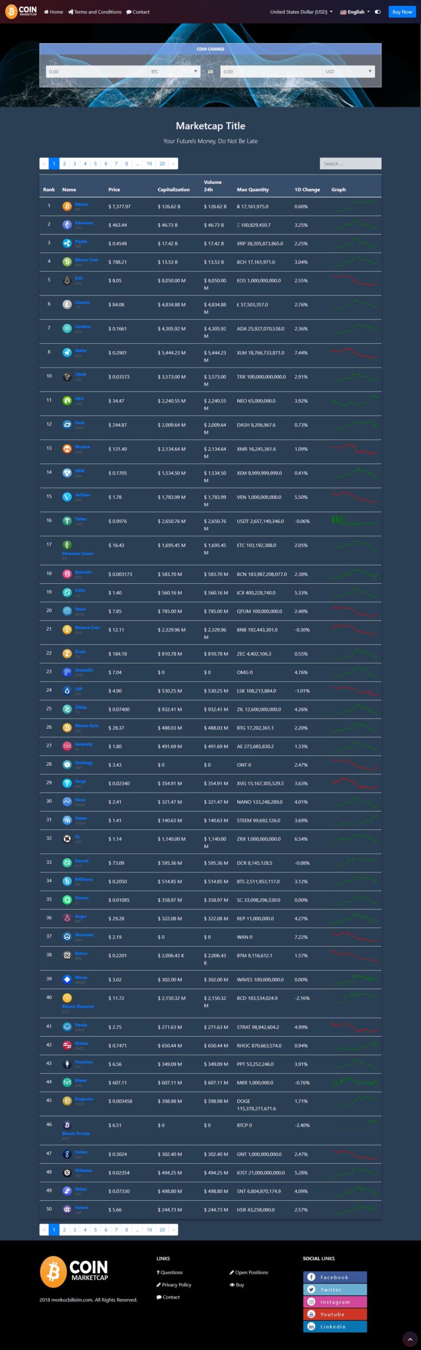Click the table search field
Screen dimensions: 421x1350
click(x=350, y=163)
